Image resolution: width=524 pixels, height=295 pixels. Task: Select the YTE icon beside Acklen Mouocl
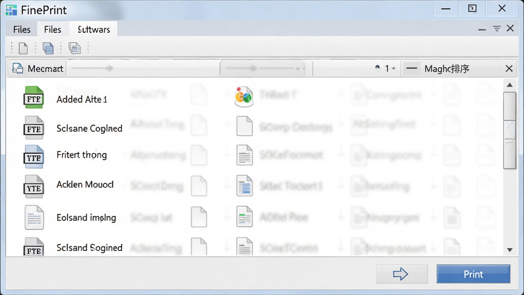point(33,186)
